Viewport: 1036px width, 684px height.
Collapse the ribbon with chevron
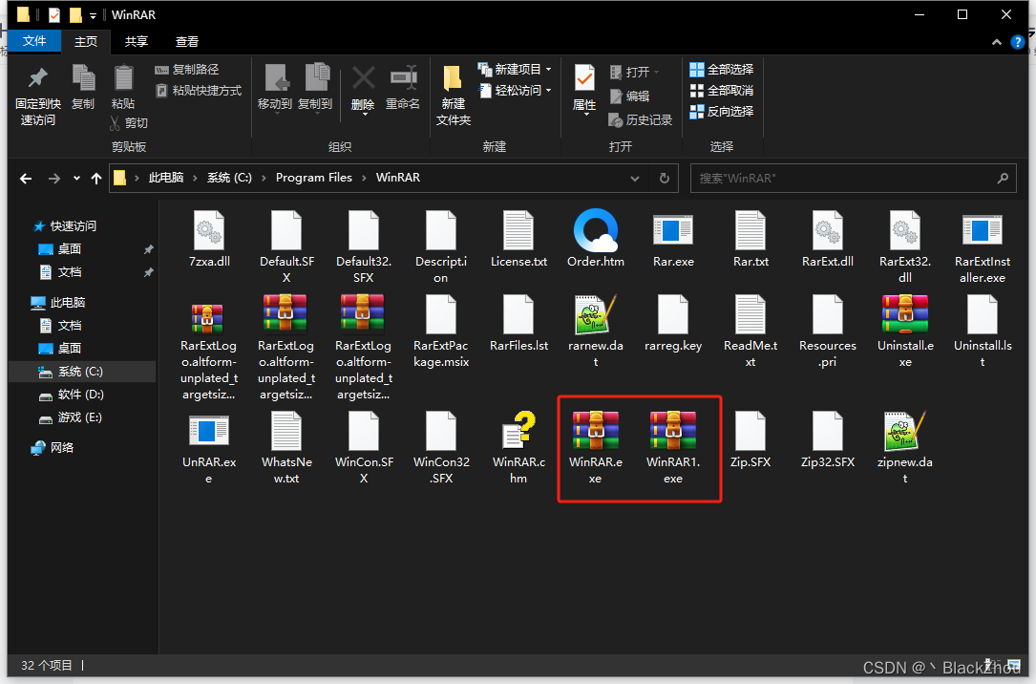click(996, 42)
